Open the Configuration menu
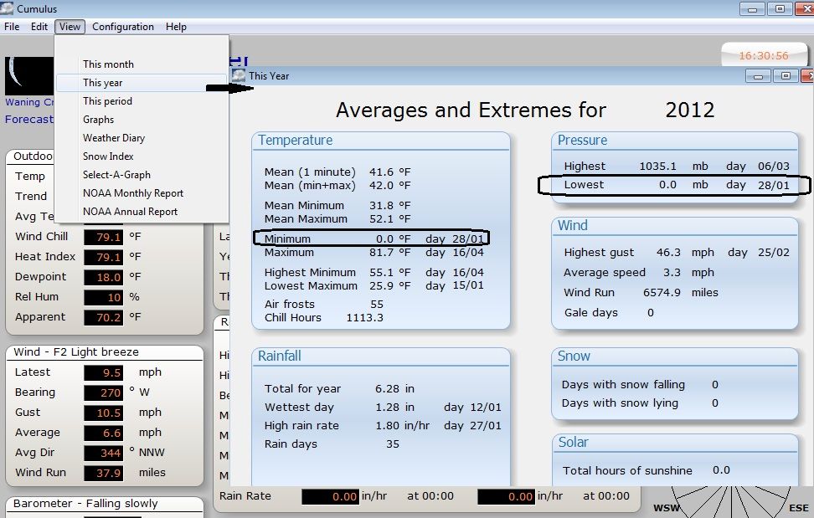Viewport: 814px width, 518px height. pyautogui.click(x=123, y=27)
